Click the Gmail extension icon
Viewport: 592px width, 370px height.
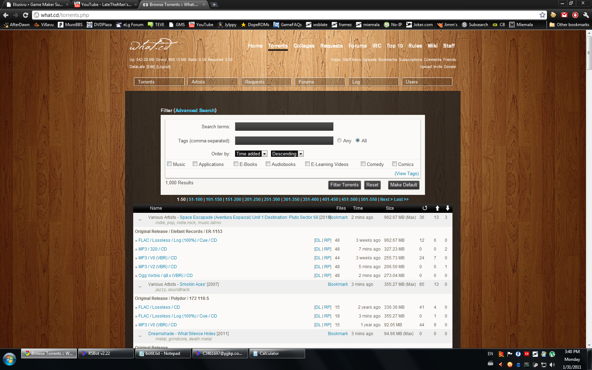pos(564,15)
